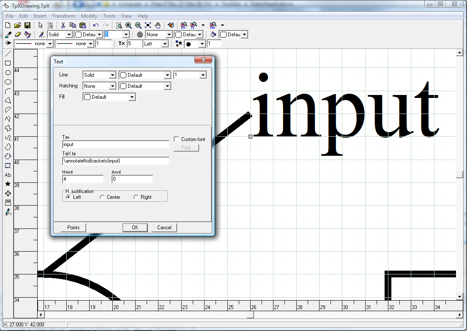Activate the hand pan tool

click(x=158, y=25)
